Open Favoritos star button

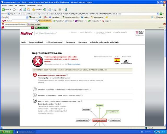click(x=37, y=9)
